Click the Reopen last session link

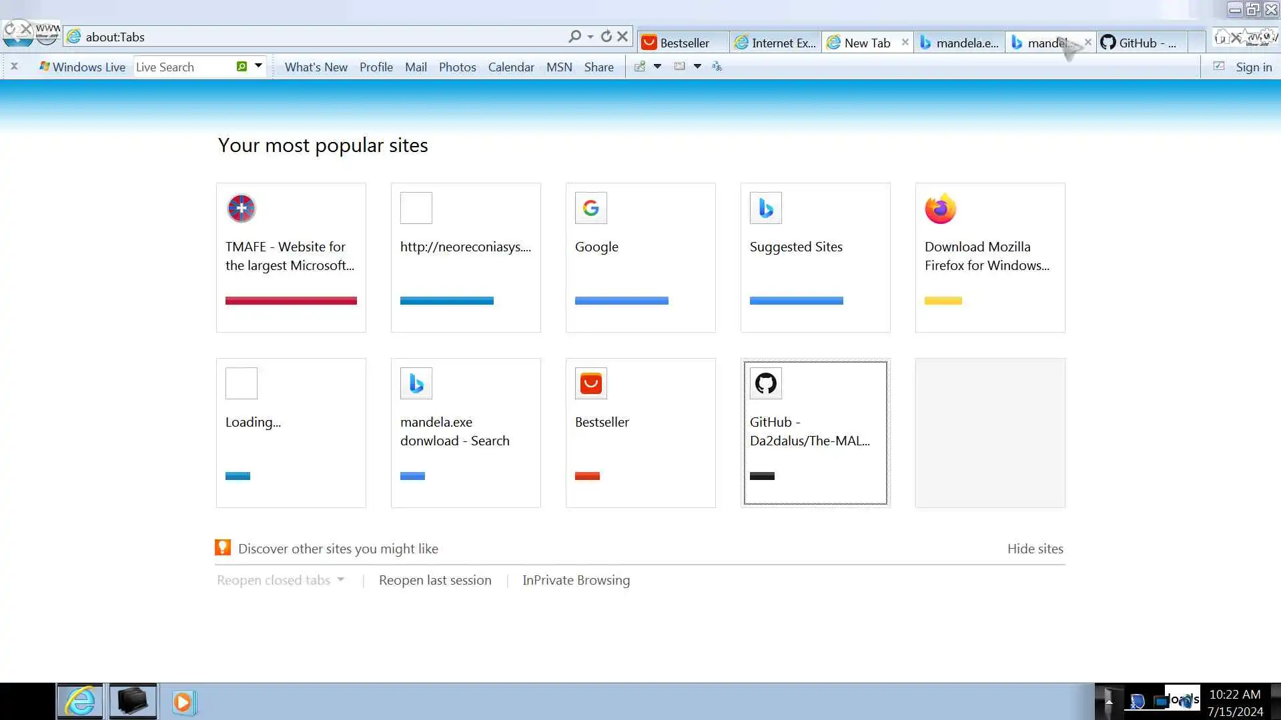[435, 580]
